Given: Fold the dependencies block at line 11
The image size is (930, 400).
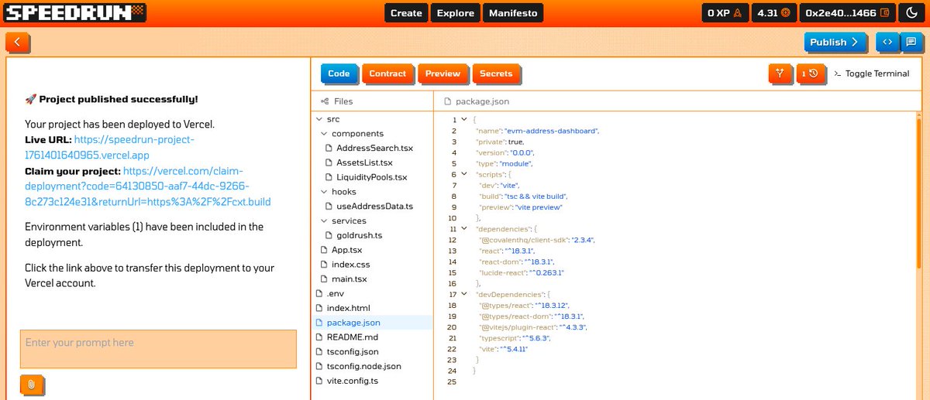Looking at the screenshot, I should 463,229.
